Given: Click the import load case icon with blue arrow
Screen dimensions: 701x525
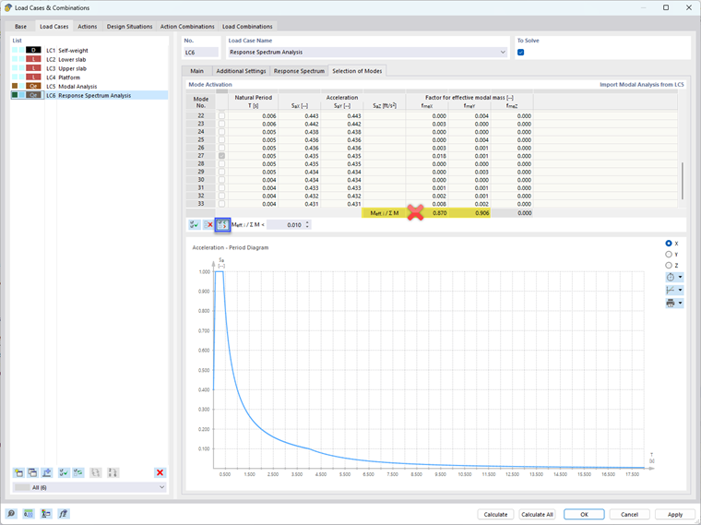Looking at the screenshot, I should click(x=46, y=472).
